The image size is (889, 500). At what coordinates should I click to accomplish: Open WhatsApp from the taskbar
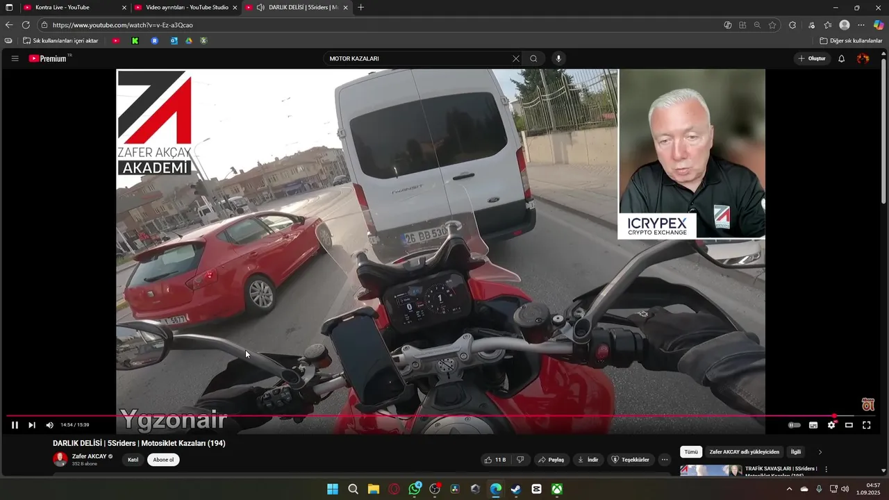click(x=415, y=489)
